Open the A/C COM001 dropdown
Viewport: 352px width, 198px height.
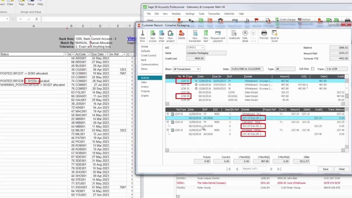click(203, 48)
